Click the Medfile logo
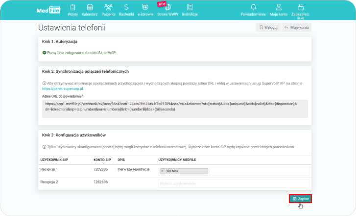Viewport: 356px width, 216px height. pyautogui.click(x=47, y=10)
